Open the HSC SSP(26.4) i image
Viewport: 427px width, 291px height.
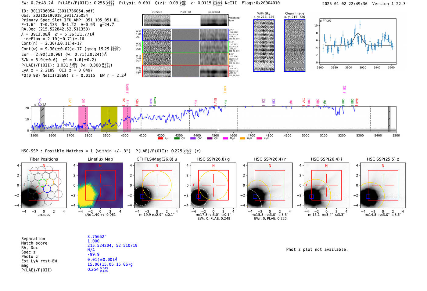tap(326, 185)
